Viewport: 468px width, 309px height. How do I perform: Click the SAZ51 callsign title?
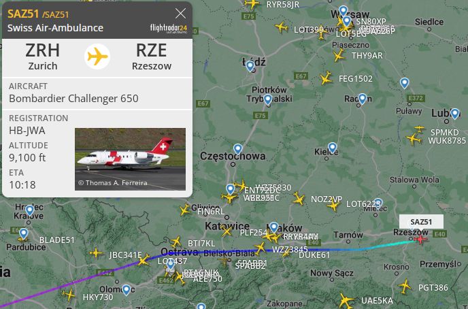(x=23, y=14)
